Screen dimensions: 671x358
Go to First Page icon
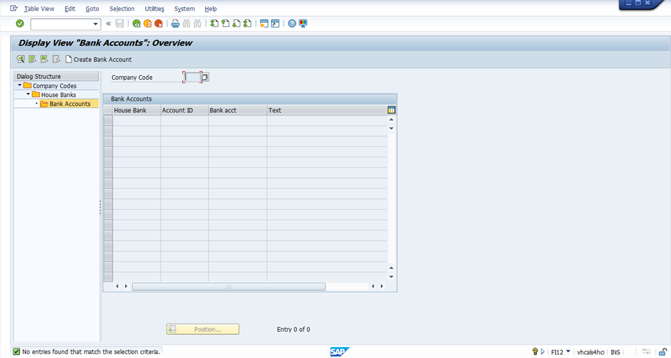point(214,23)
